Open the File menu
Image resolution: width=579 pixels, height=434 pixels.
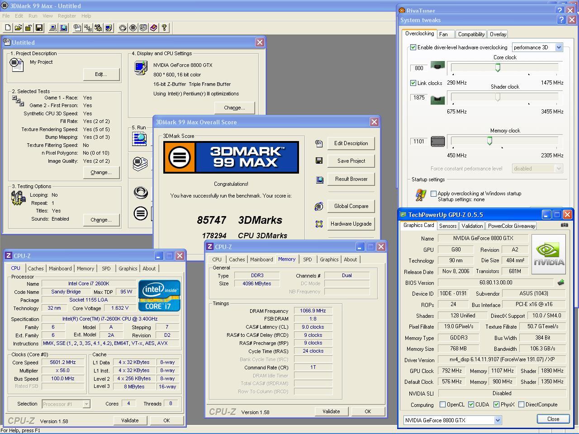[6, 16]
